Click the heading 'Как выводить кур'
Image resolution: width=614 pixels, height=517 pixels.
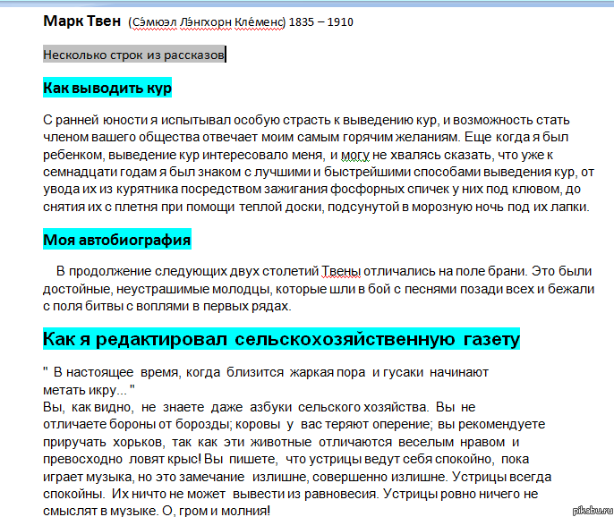click(x=107, y=88)
